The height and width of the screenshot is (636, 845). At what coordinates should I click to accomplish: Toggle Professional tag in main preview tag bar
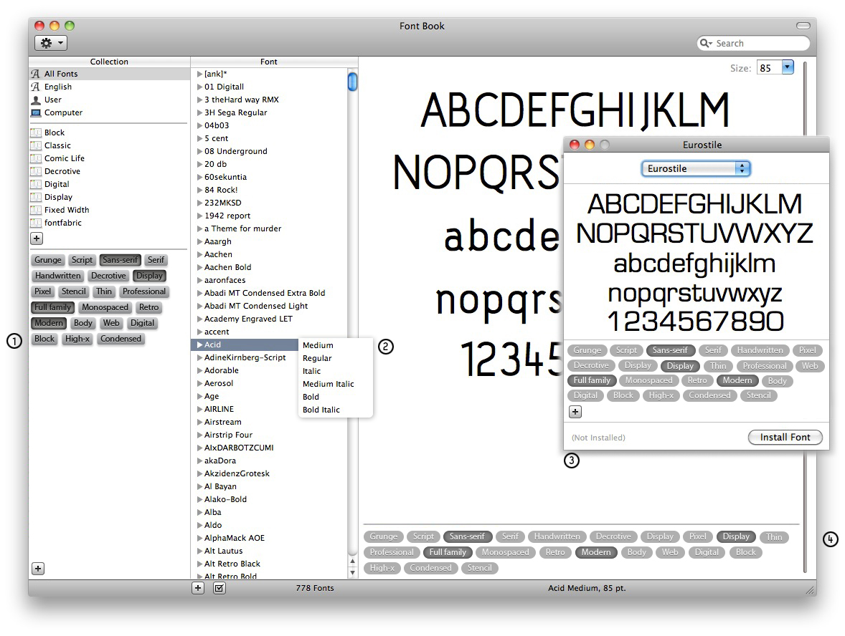[x=392, y=552]
